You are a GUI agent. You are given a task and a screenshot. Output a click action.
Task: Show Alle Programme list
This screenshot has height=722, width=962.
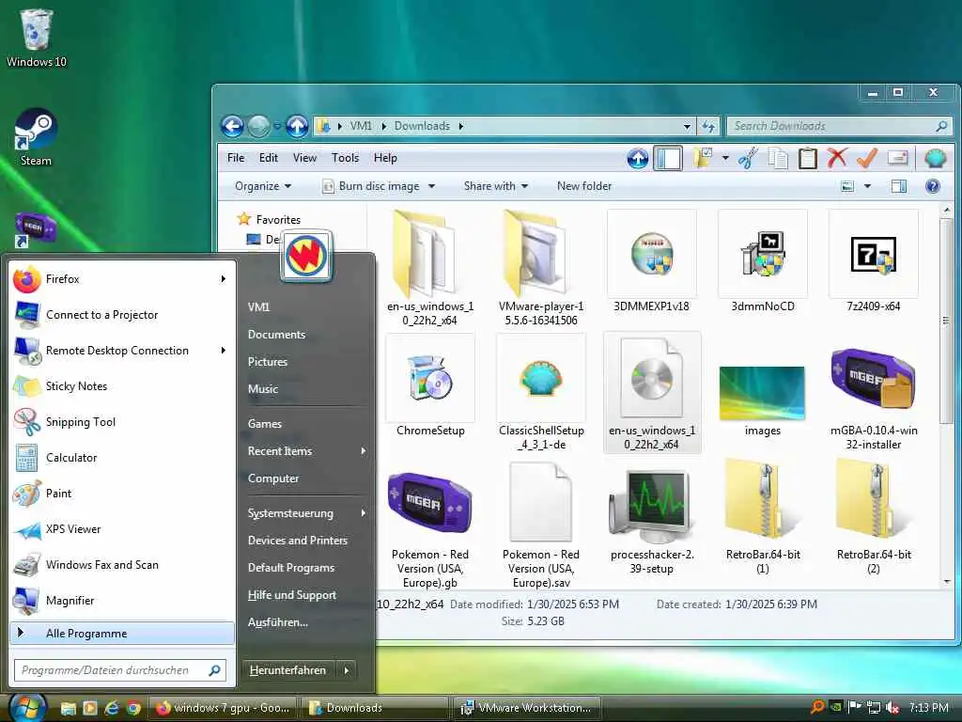pos(122,633)
